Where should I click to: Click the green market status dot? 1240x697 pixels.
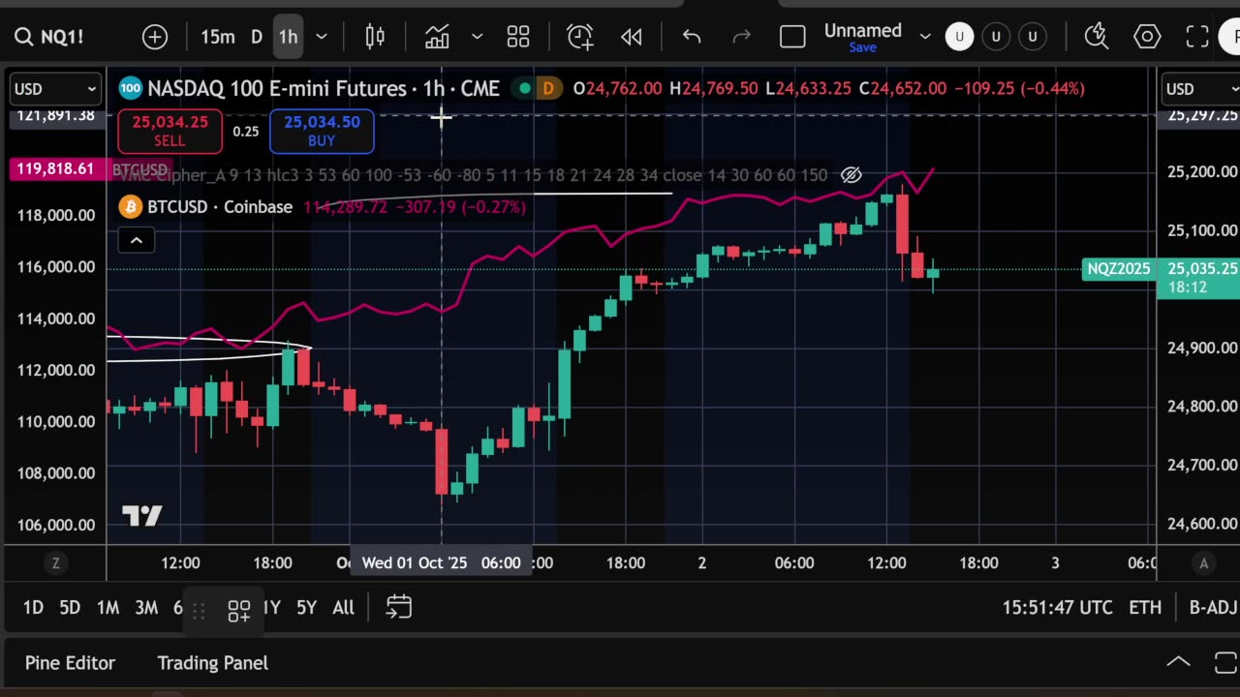point(524,89)
